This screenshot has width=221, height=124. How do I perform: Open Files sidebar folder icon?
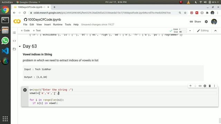pos(14,49)
